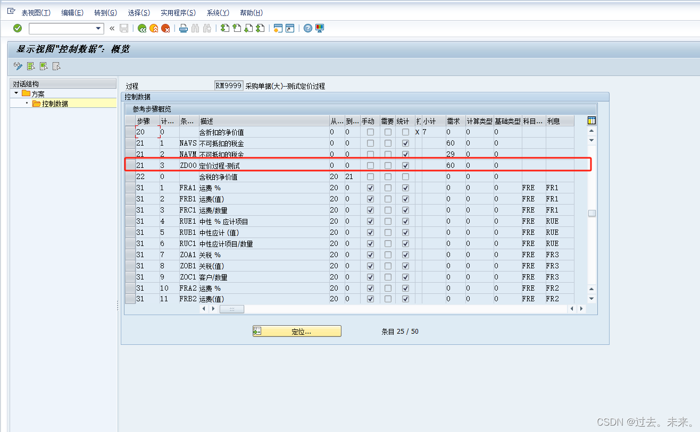Image resolution: width=700 pixels, height=432 pixels.
Task: Click the Generate Shortcut icon
Action: pyautogui.click(x=290, y=28)
